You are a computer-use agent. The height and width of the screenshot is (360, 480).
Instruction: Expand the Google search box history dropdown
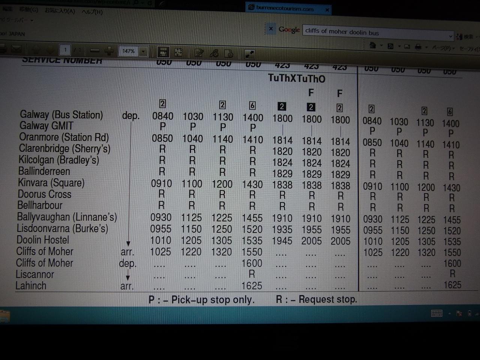(x=451, y=36)
